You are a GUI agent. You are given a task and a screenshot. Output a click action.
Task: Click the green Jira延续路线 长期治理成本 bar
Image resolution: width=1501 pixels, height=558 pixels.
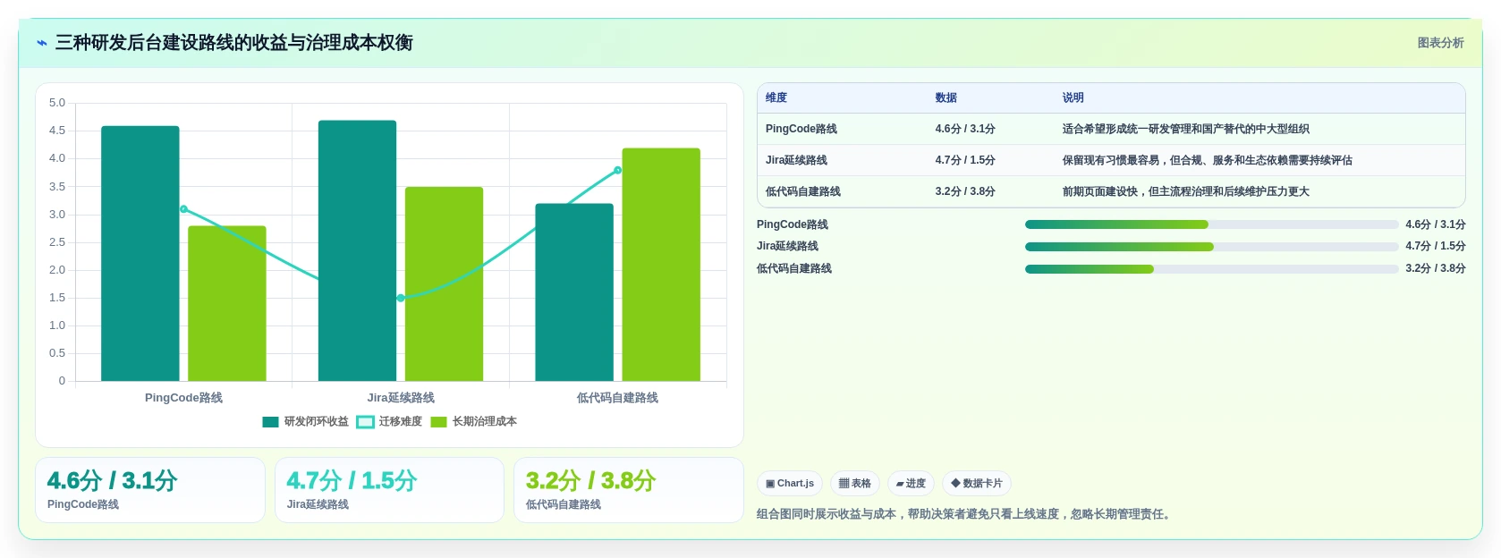(x=444, y=284)
